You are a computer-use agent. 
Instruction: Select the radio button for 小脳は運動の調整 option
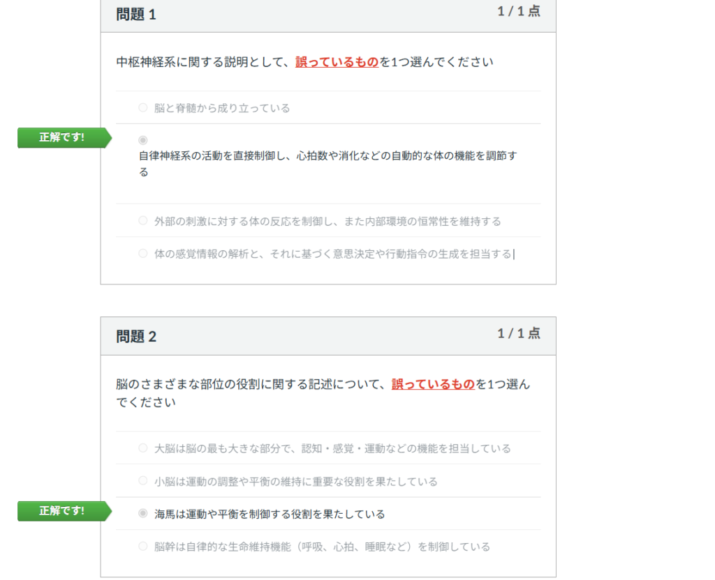(143, 481)
